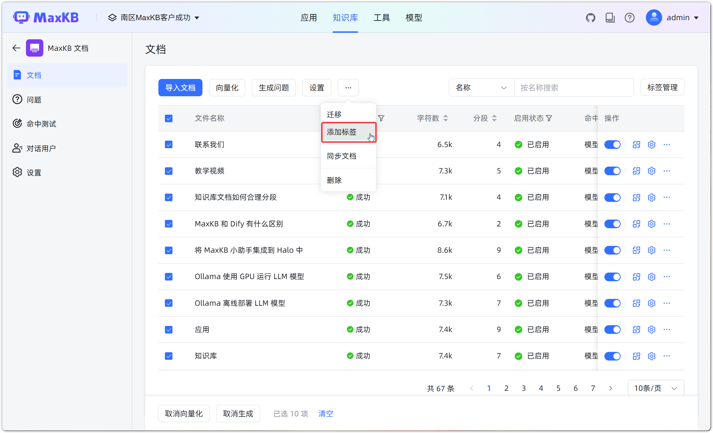Uncheck the checkbox for 联系我们
The width and height of the screenshot is (713, 433).
coord(169,144)
